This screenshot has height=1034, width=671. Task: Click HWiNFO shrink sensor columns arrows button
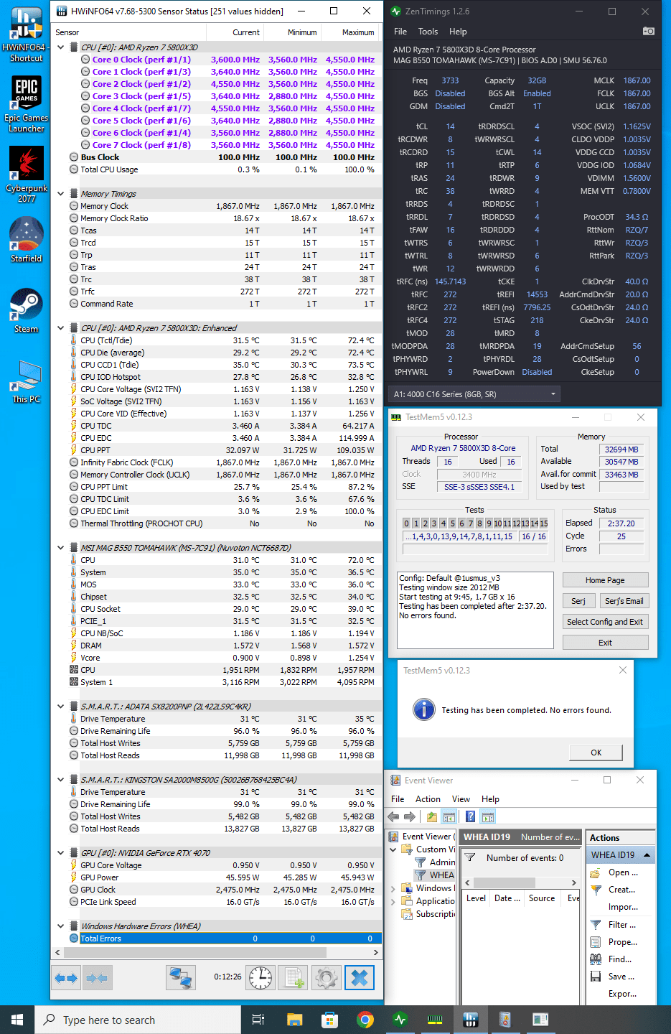click(97, 978)
